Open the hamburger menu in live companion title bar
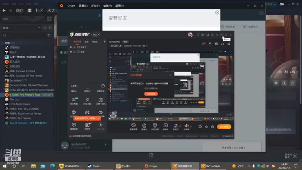 (x=217, y=35)
